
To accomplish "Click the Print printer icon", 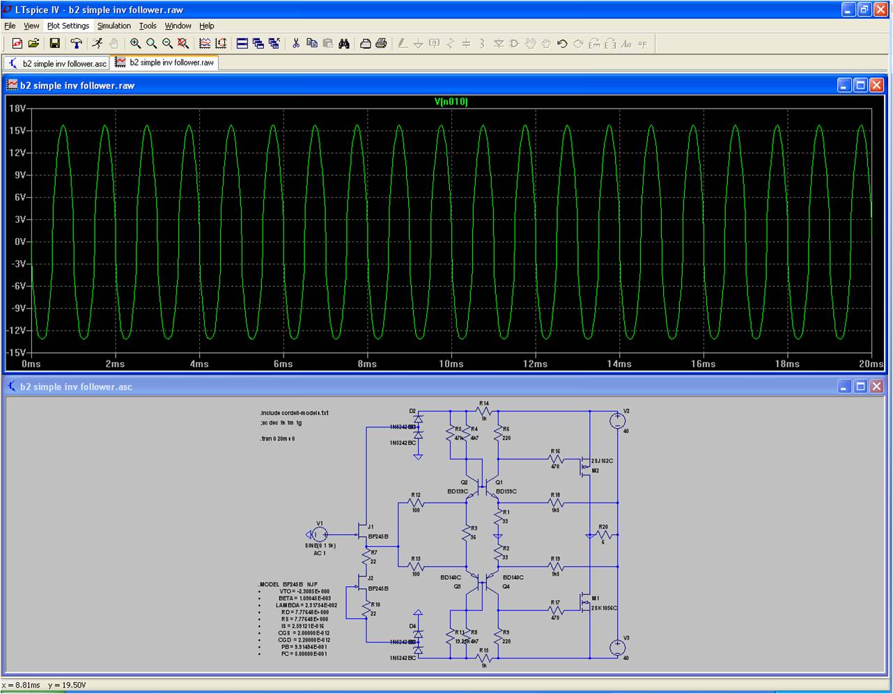I will pyautogui.click(x=381, y=43).
